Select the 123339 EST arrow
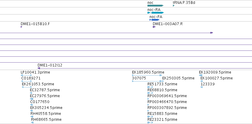 201,87
